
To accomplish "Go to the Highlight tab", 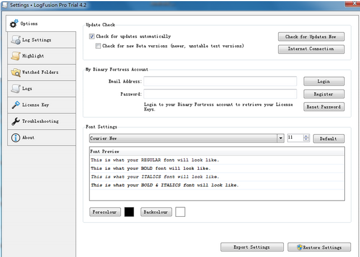I will [41, 56].
